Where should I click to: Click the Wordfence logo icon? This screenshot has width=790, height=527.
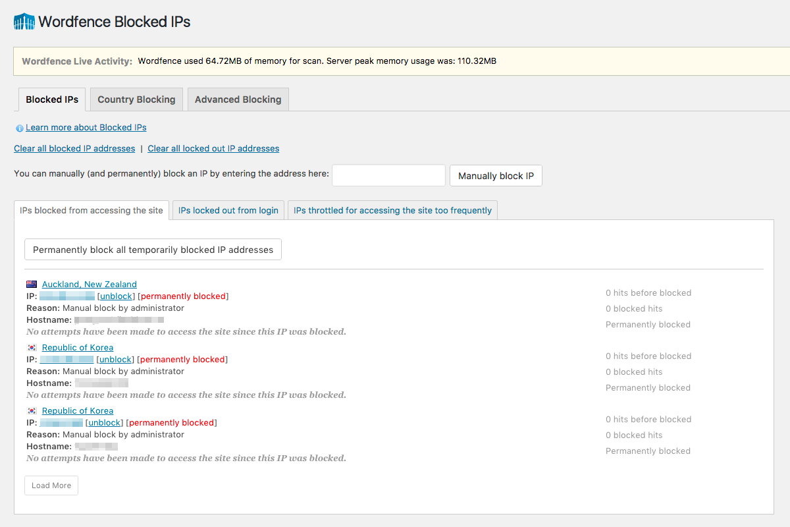click(x=24, y=22)
